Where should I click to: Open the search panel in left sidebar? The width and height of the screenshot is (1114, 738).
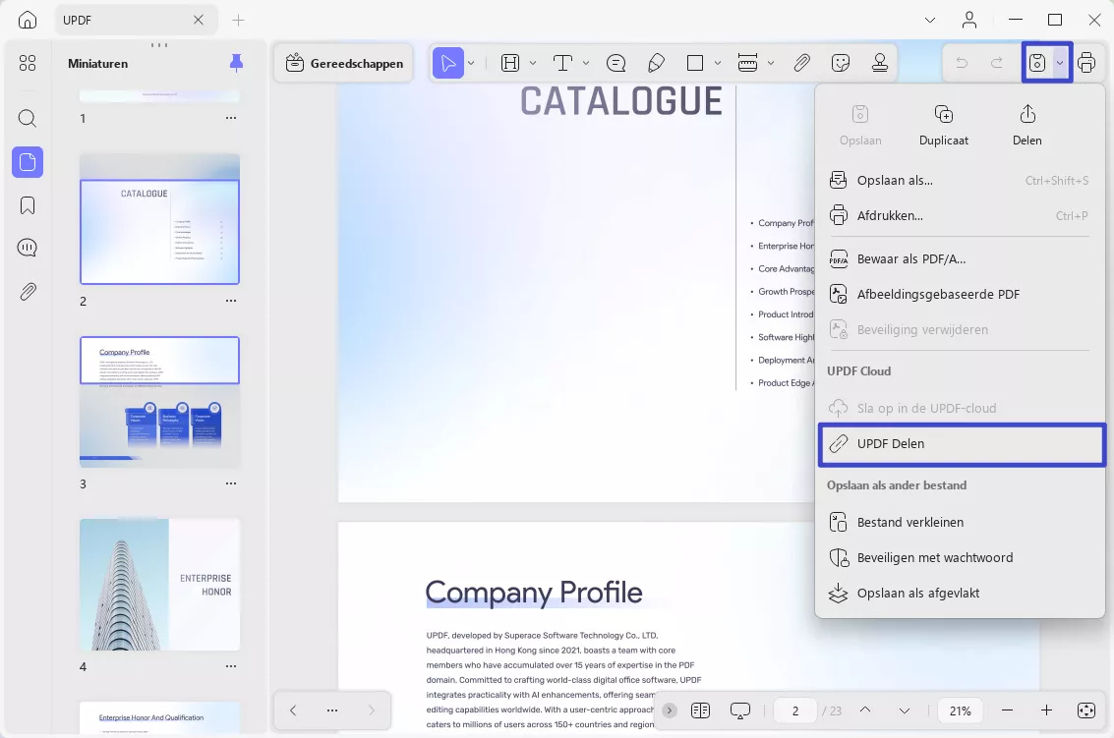click(x=27, y=118)
